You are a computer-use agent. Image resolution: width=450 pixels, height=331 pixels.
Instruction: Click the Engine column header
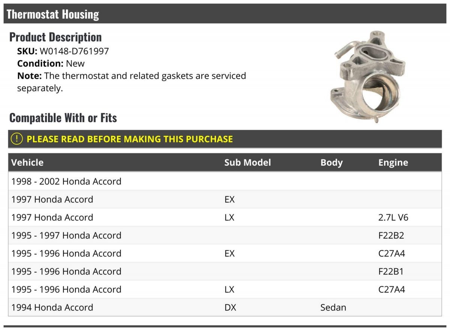click(393, 163)
